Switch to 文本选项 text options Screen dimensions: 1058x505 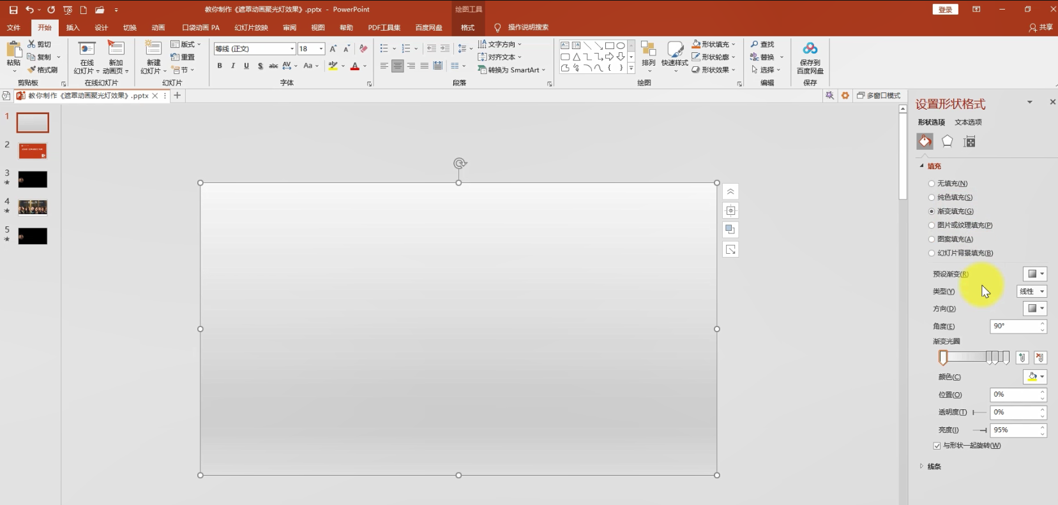pos(968,122)
